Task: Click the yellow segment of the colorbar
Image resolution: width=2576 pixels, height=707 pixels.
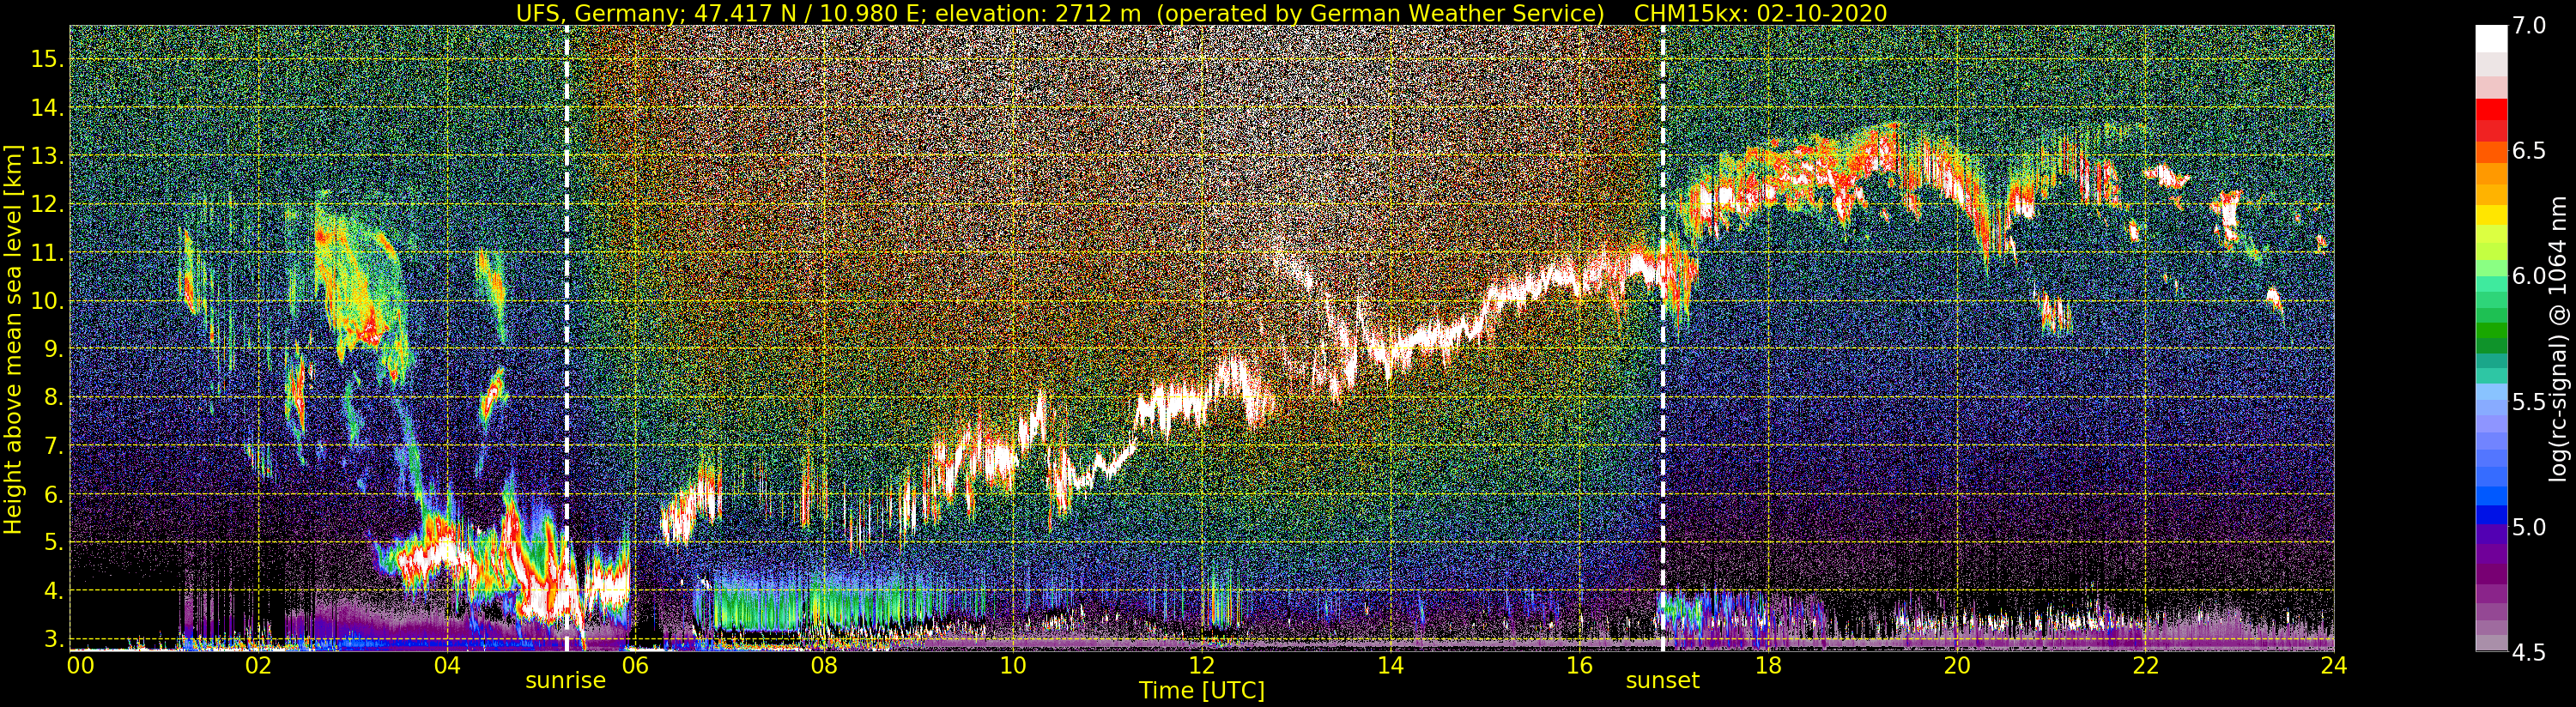Action: (2491, 214)
